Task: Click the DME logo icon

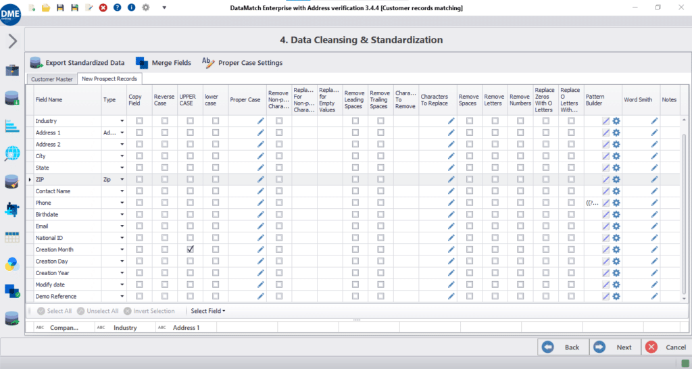Action: coord(10,14)
